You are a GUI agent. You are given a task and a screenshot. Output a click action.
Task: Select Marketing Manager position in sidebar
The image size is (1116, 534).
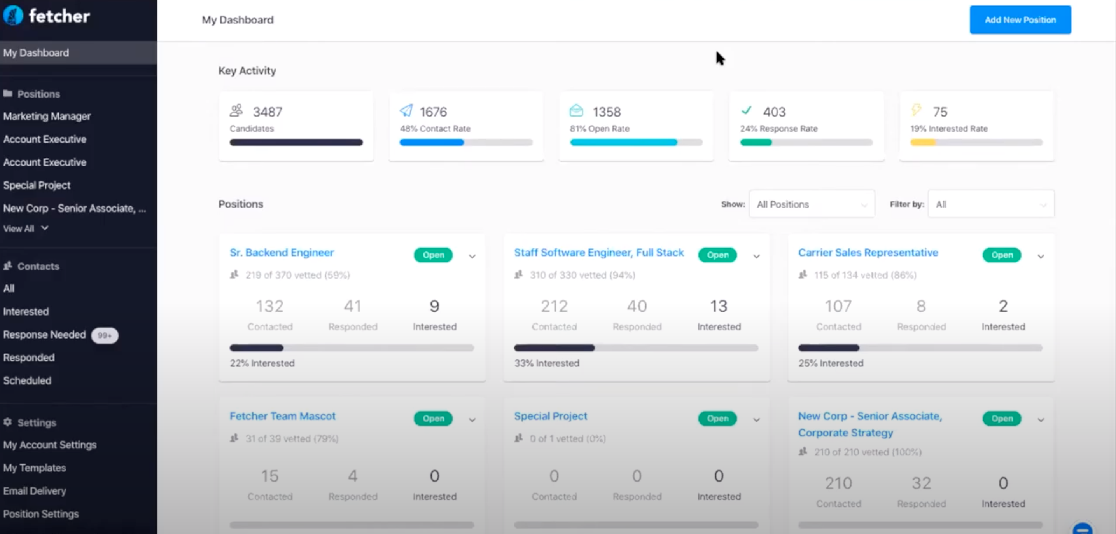[x=47, y=116]
